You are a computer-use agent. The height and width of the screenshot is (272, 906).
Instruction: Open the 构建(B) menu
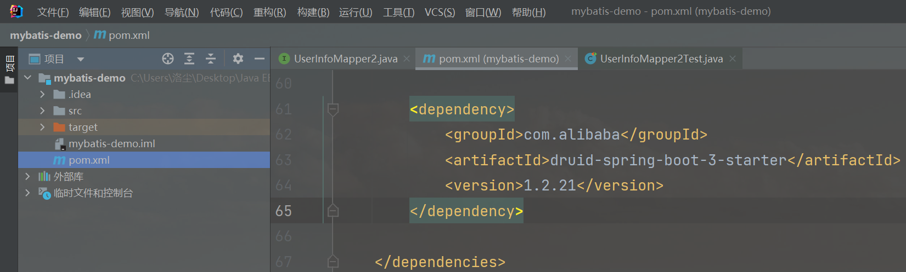pyautogui.click(x=313, y=12)
